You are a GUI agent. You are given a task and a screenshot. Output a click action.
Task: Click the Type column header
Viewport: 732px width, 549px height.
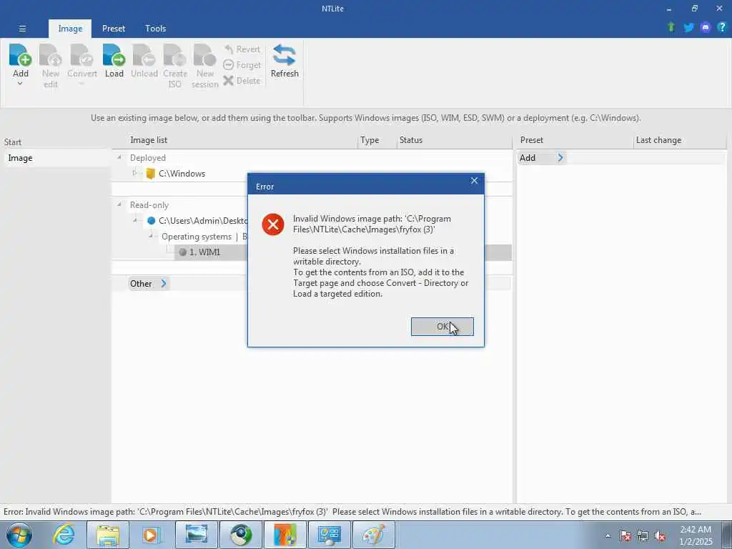[370, 140]
